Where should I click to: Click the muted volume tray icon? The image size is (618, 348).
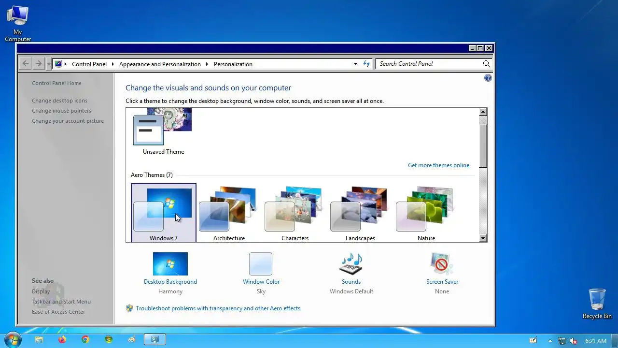click(574, 341)
